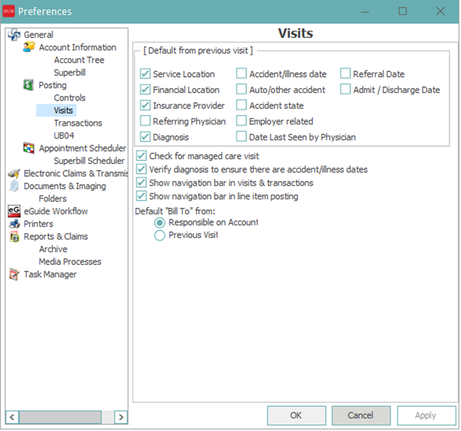Uncheck the Service Location checkbox

(x=146, y=74)
